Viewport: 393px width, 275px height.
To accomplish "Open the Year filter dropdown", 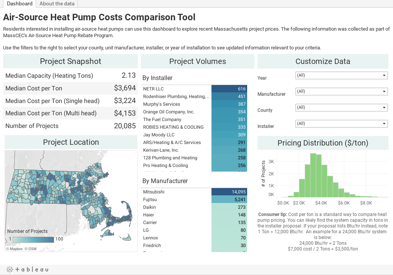I will coord(342,75).
